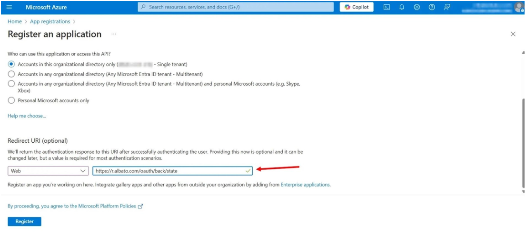The height and width of the screenshot is (236, 526).
Task: View notifications bell
Action: click(402, 7)
